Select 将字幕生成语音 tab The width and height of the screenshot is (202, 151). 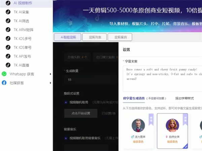pos(134,98)
